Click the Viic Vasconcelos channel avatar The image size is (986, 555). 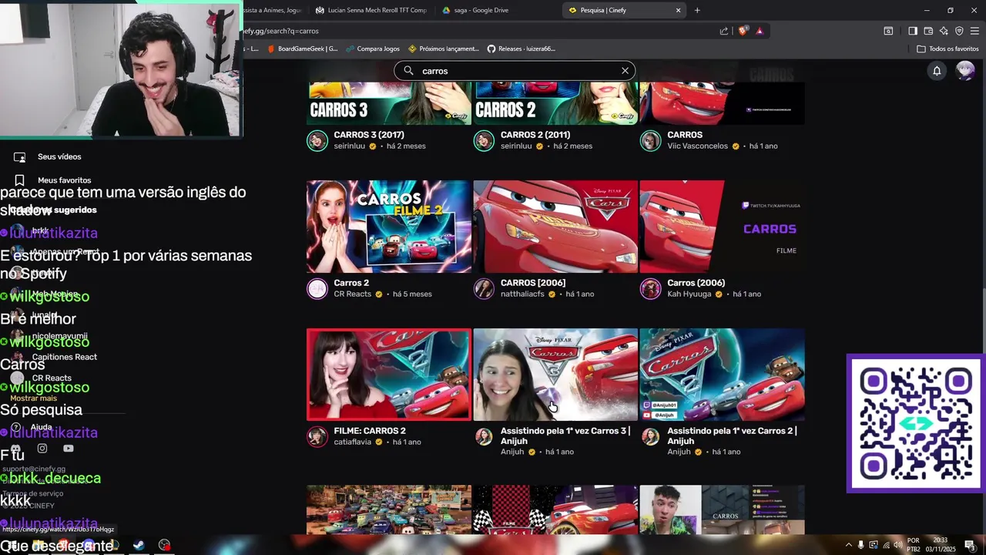click(x=651, y=140)
